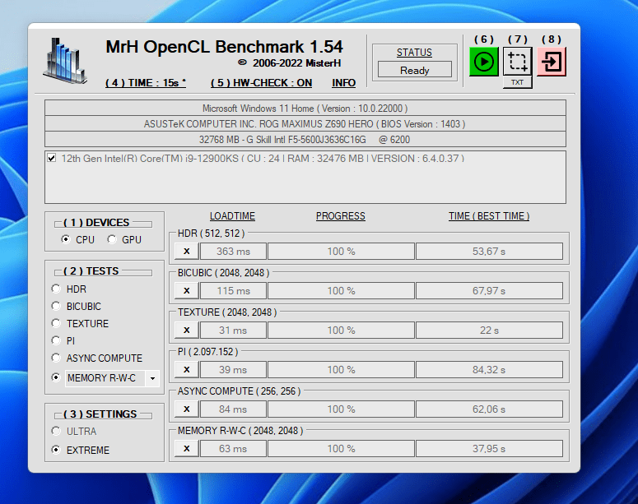The image size is (638, 504).
Task: Click the LOADTIME column header
Action: click(x=232, y=216)
